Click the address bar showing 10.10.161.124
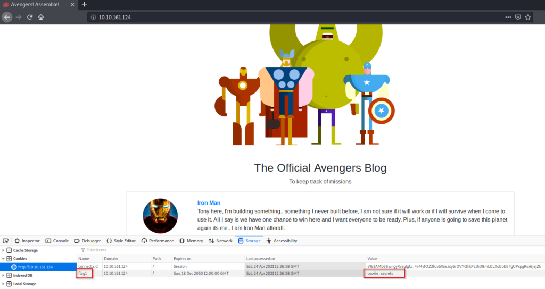The height and width of the screenshot is (289, 545). point(266,17)
